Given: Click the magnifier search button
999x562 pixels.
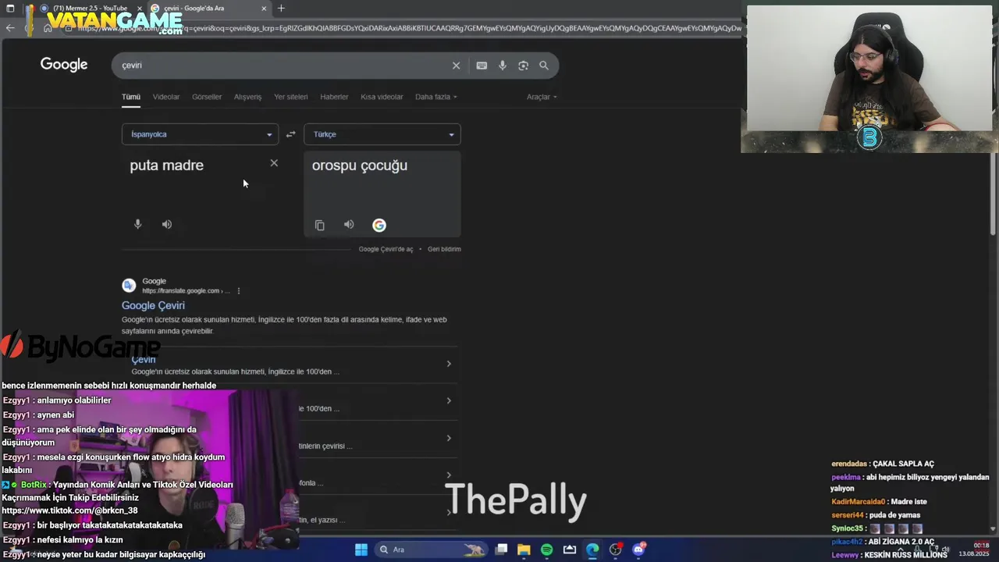Looking at the screenshot, I should pos(544,66).
